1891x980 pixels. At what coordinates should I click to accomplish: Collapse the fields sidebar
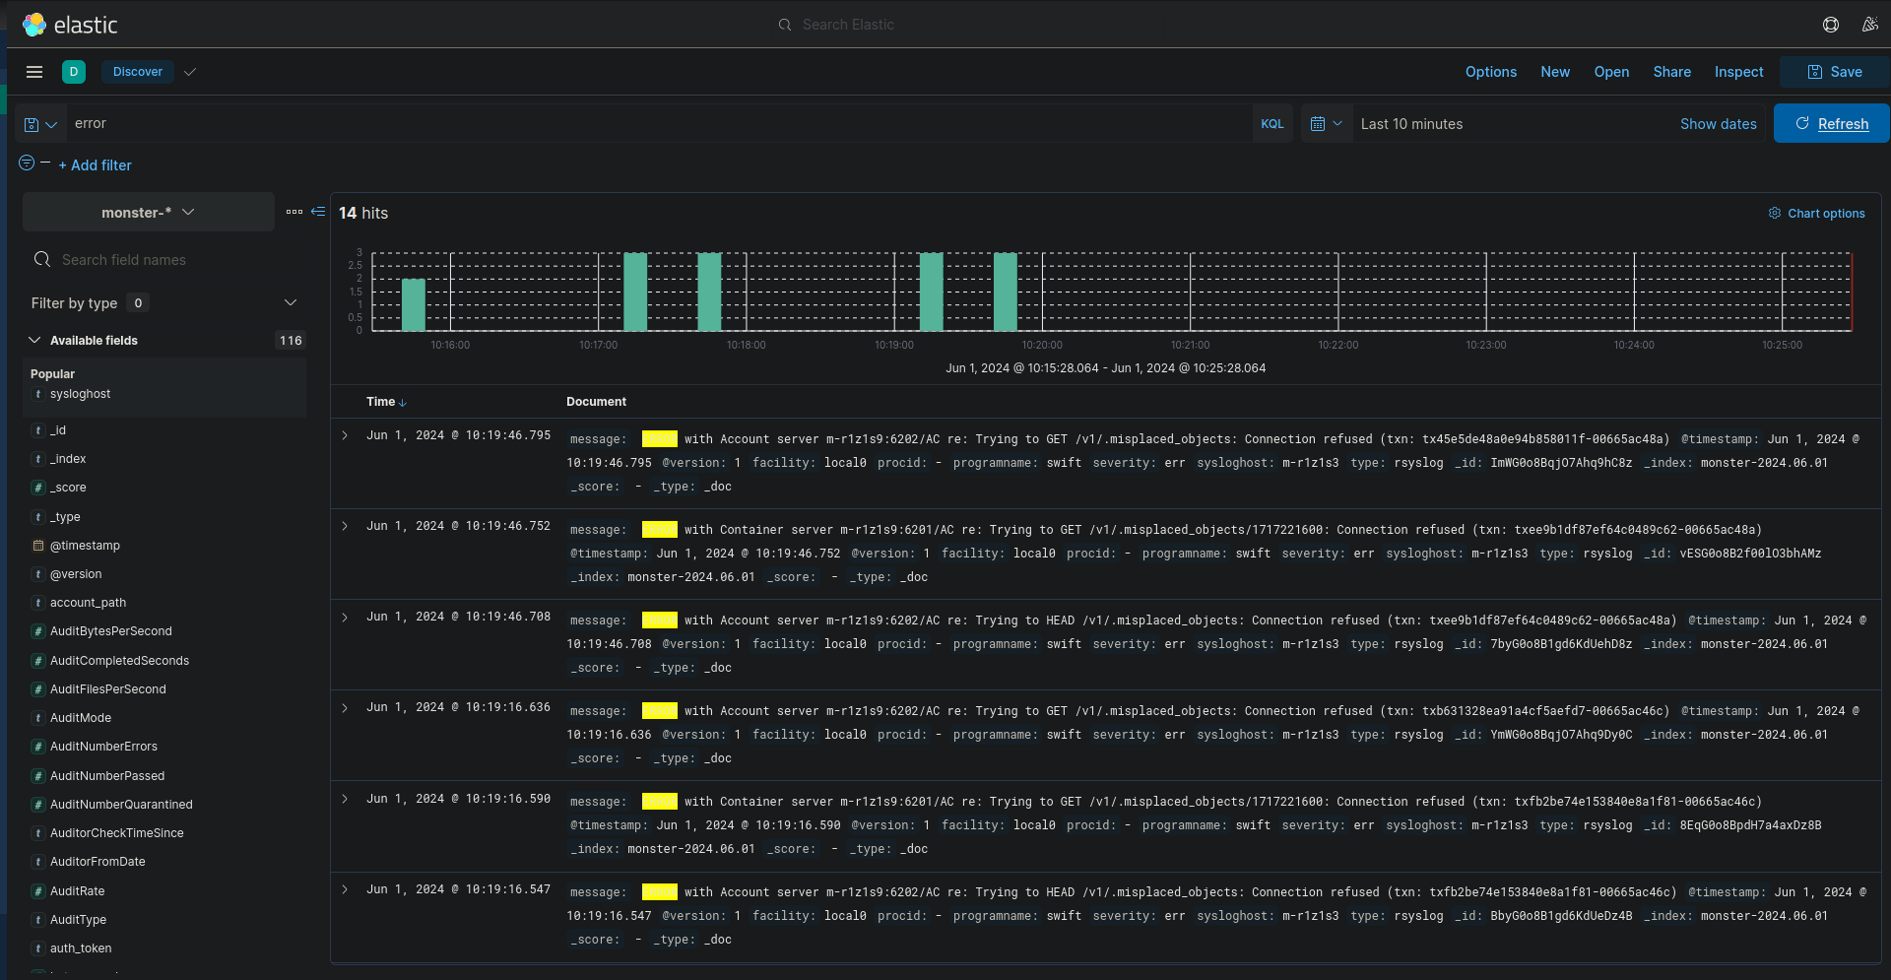[x=318, y=212]
